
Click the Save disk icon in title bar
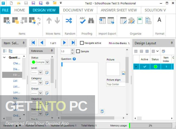point(26,3)
